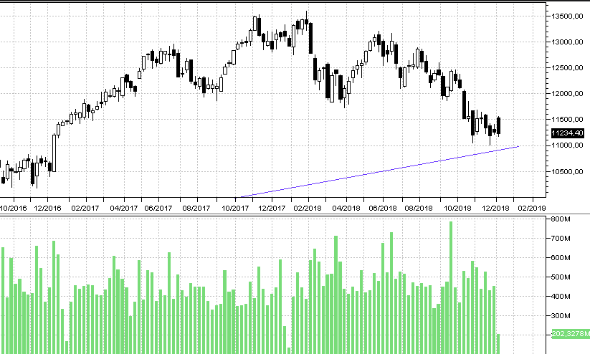This screenshot has height=354, width=590.
Task: Click the 08/2017 date axis label
Action: (196, 208)
